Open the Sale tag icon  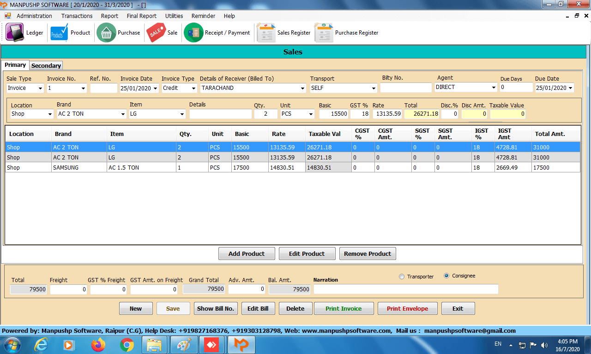click(x=156, y=33)
